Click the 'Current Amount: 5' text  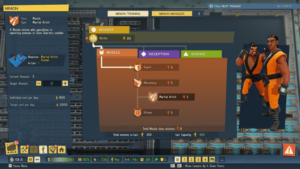click(22, 76)
